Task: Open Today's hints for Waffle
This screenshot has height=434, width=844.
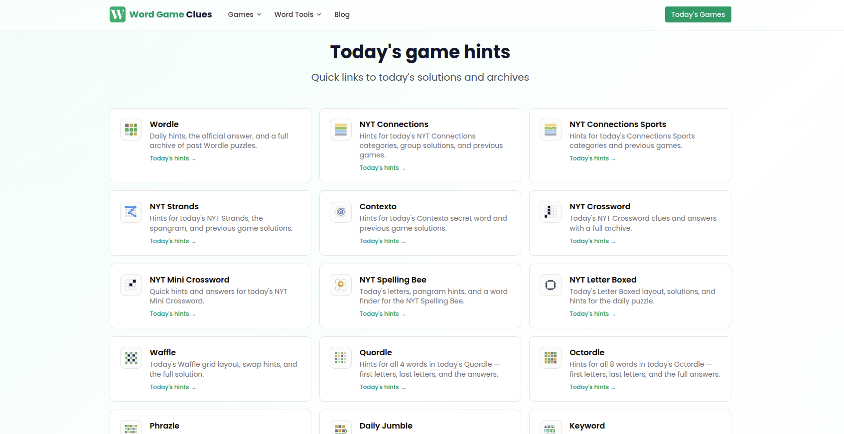Action: (172, 387)
